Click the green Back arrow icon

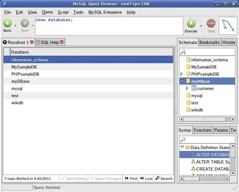tap(8, 23)
